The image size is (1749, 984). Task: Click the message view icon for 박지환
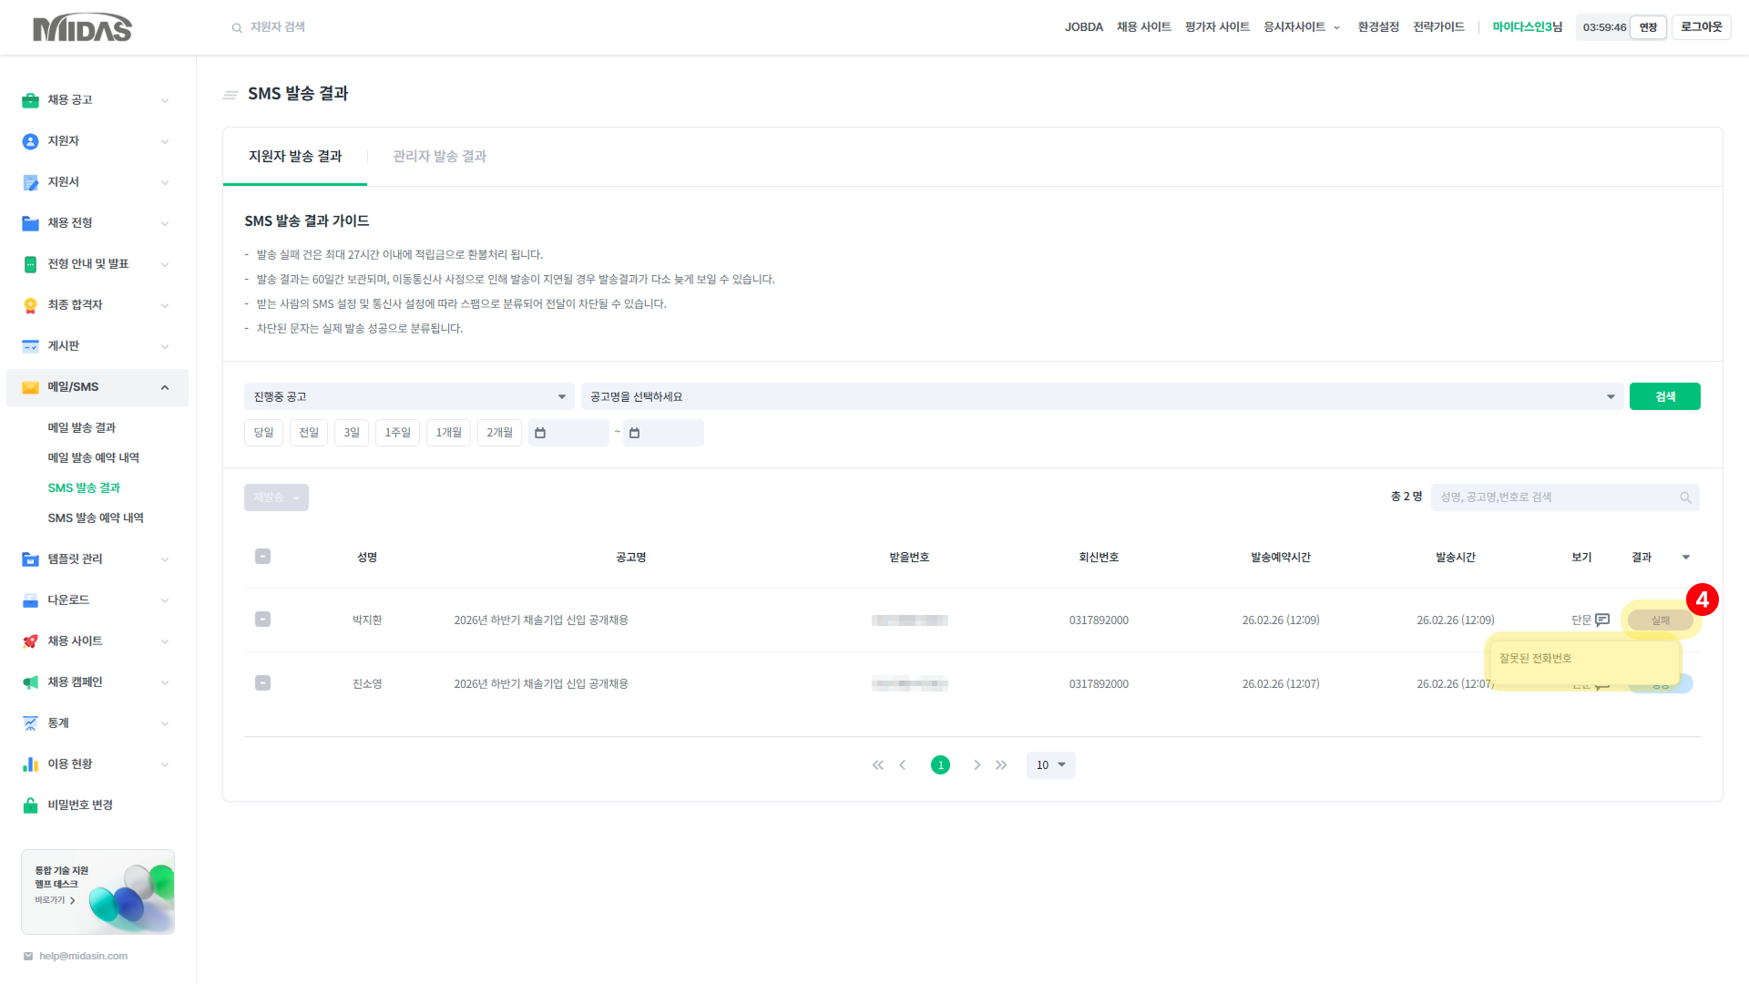coord(1602,620)
